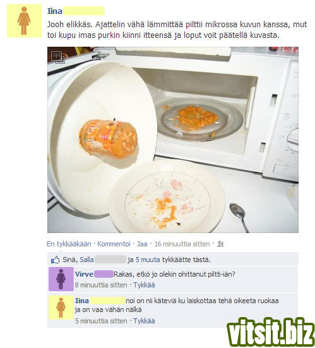This screenshot has width=315, height=348.
Task: Click "En tykkääkään" to unlike post
Action: [69, 244]
